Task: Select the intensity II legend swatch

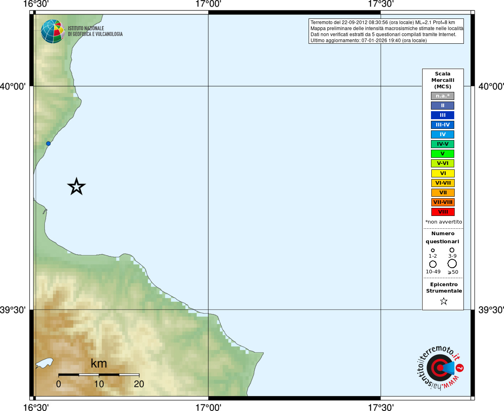Action: [x=443, y=106]
